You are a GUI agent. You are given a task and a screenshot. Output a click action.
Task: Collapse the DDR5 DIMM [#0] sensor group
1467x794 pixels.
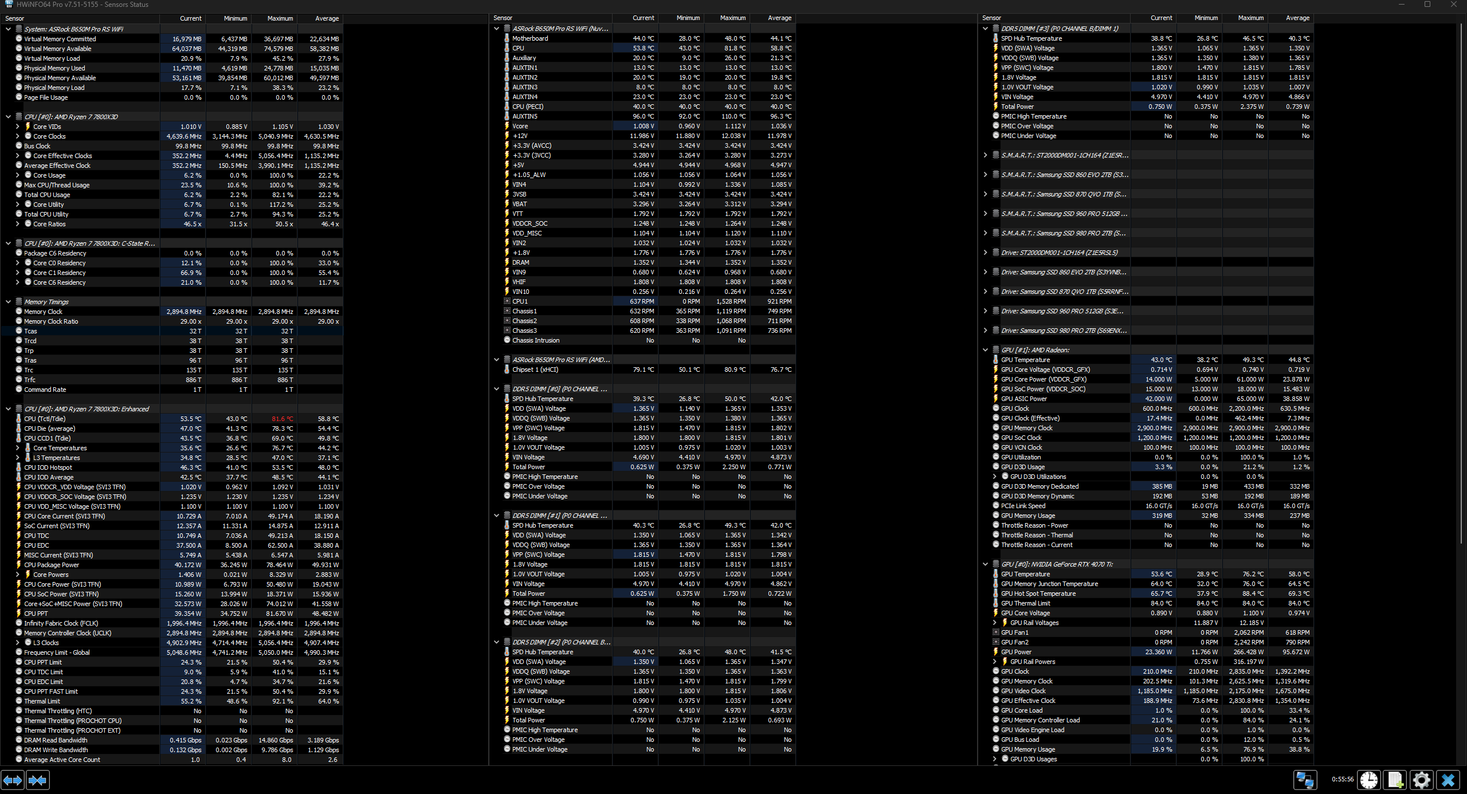point(496,389)
